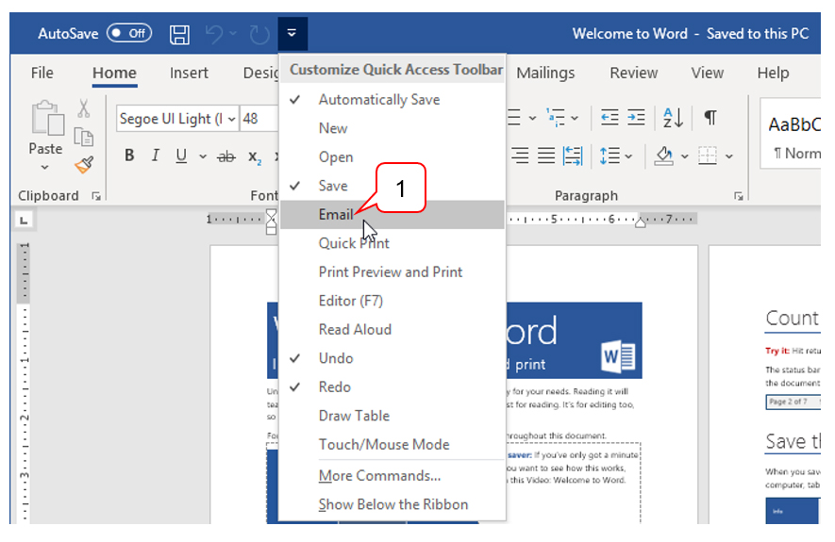Image resolution: width=835 pixels, height=542 pixels.
Task: Toggle Strikethrough formatting
Action: pos(226,156)
